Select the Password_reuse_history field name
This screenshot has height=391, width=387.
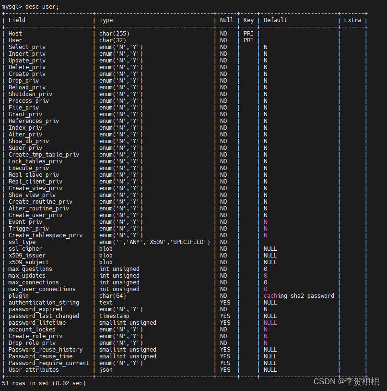click(x=46, y=350)
